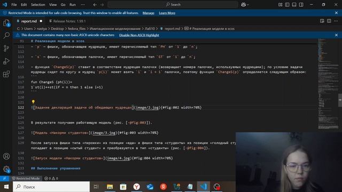The image size is (342, 192).
Task: Follow image/4.jpg link on line 131
Action: [119, 158]
